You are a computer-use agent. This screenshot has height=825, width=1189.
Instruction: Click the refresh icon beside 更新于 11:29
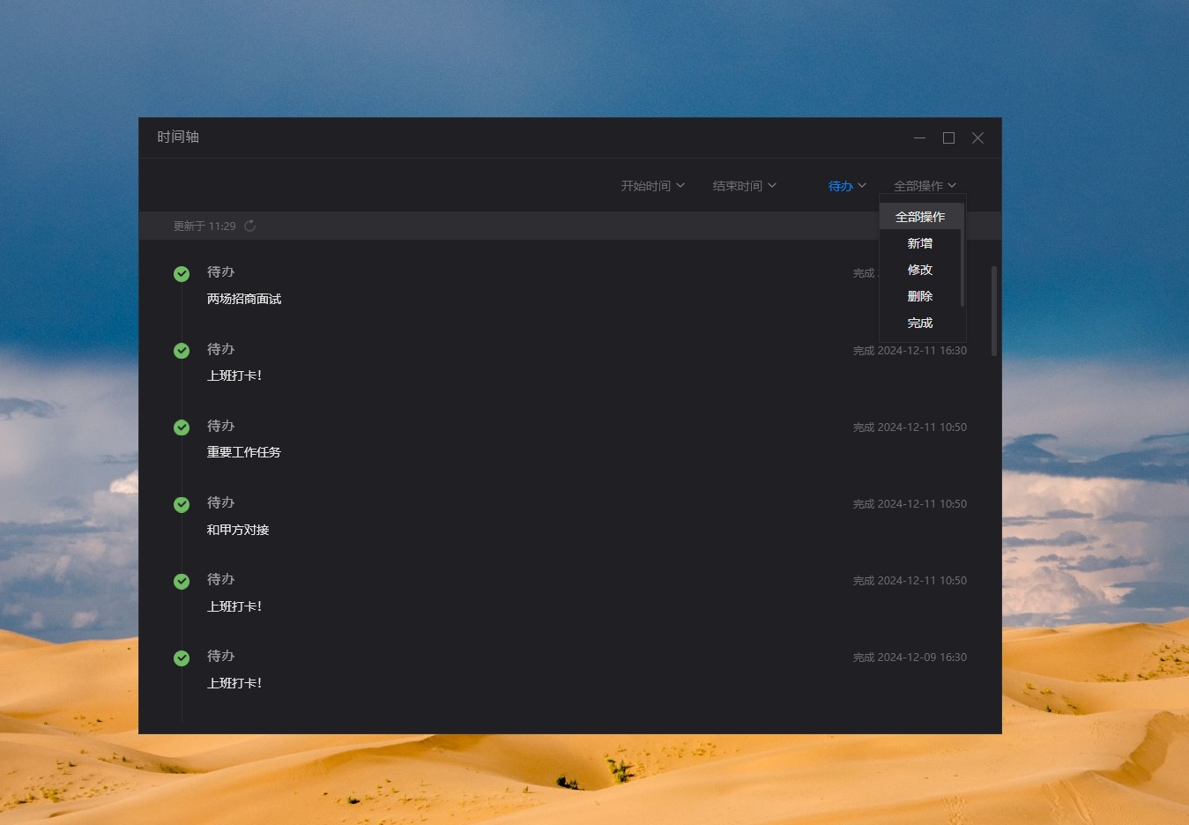(250, 226)
